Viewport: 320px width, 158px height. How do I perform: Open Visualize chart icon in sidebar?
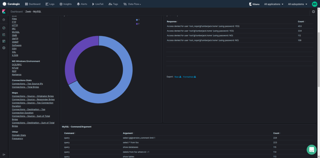4,35
